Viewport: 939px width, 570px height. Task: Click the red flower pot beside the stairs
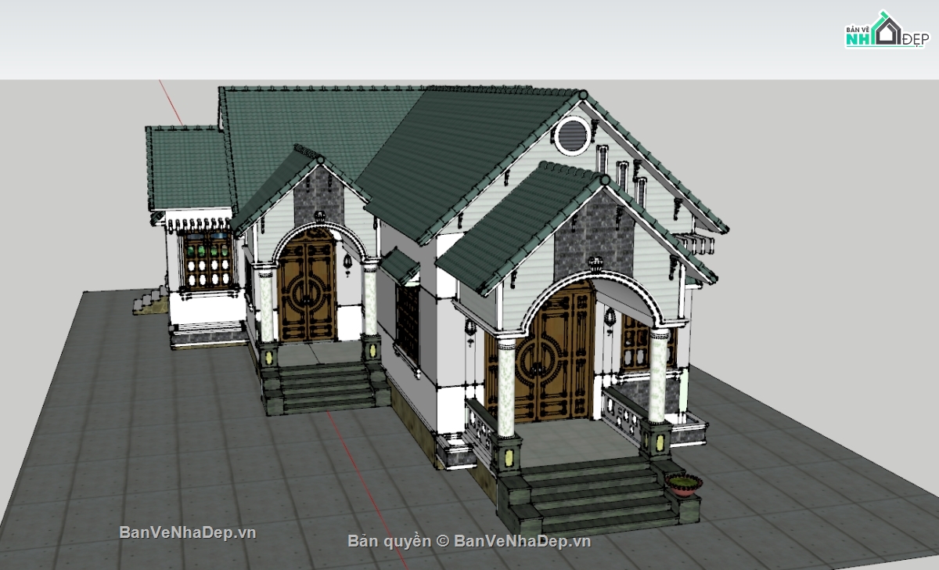pos(683,485)
